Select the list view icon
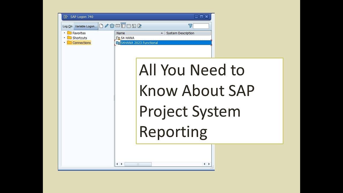This screenshot has width=343, height=193. click(x=123, y=26)
